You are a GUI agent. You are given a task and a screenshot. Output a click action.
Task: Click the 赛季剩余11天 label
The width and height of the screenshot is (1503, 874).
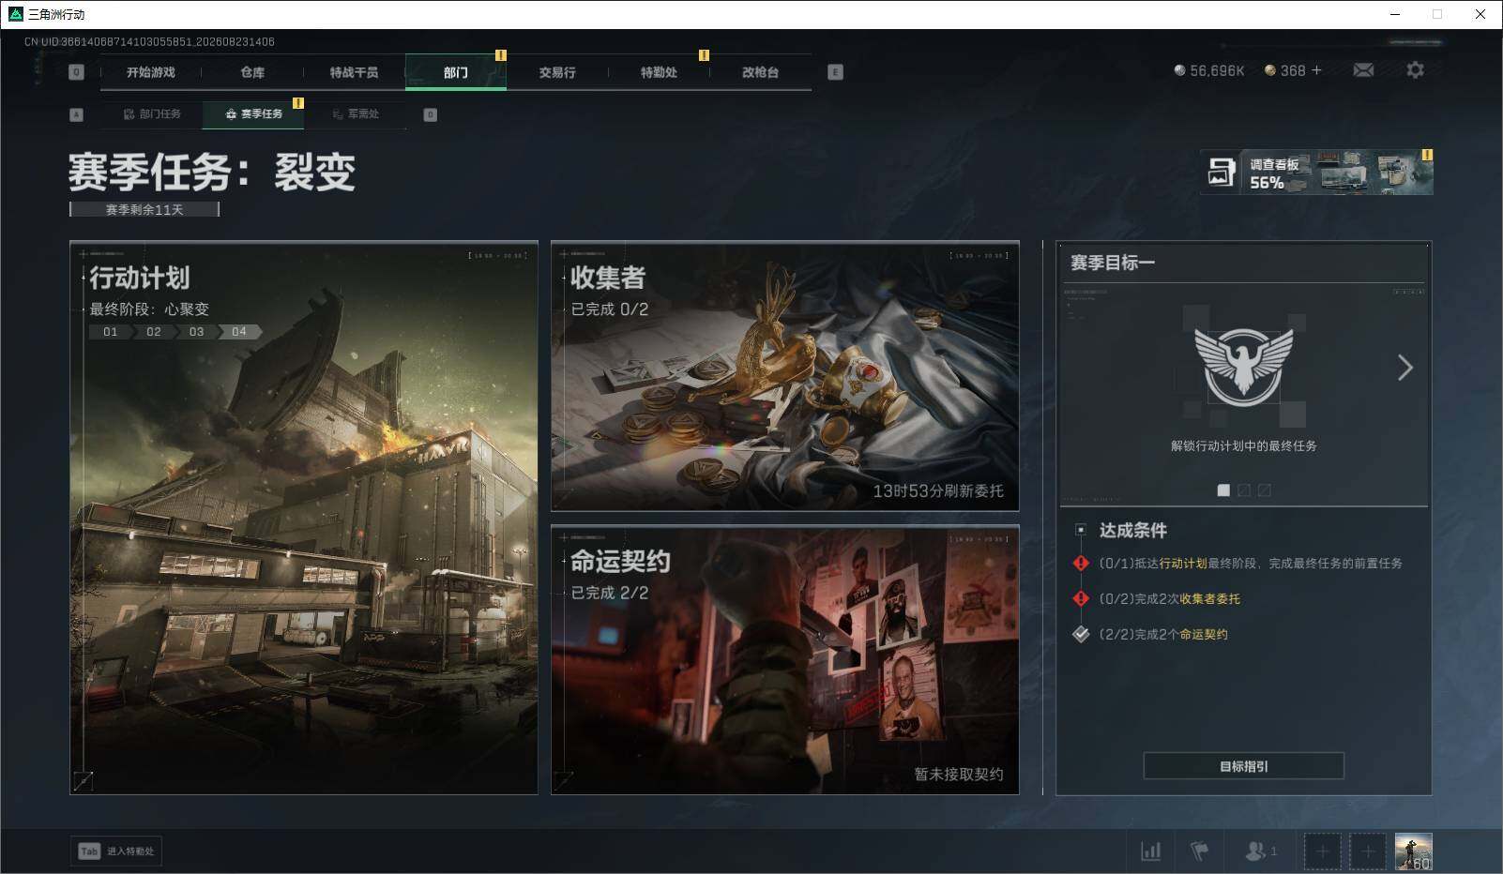[144, 210]
